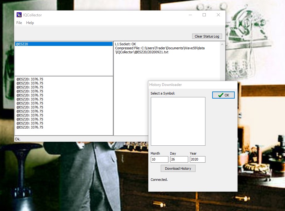
Task: Minimize the IQCollector window
Action: pyautogui.click(x=190, y=15)
